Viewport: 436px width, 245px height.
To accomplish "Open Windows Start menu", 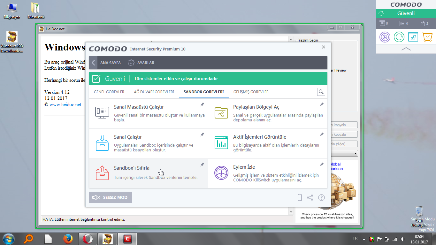I will tap(9, 239).
